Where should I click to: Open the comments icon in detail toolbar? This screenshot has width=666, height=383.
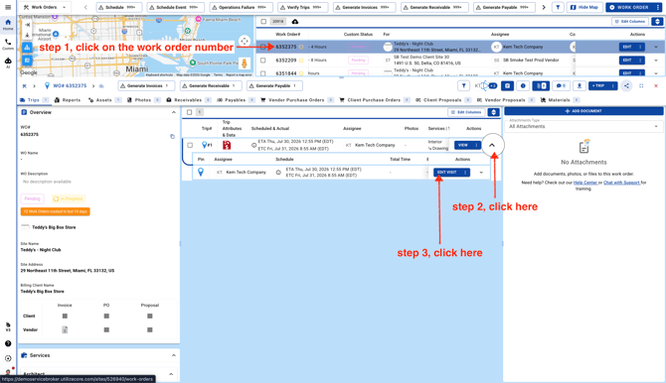point(561,85)
